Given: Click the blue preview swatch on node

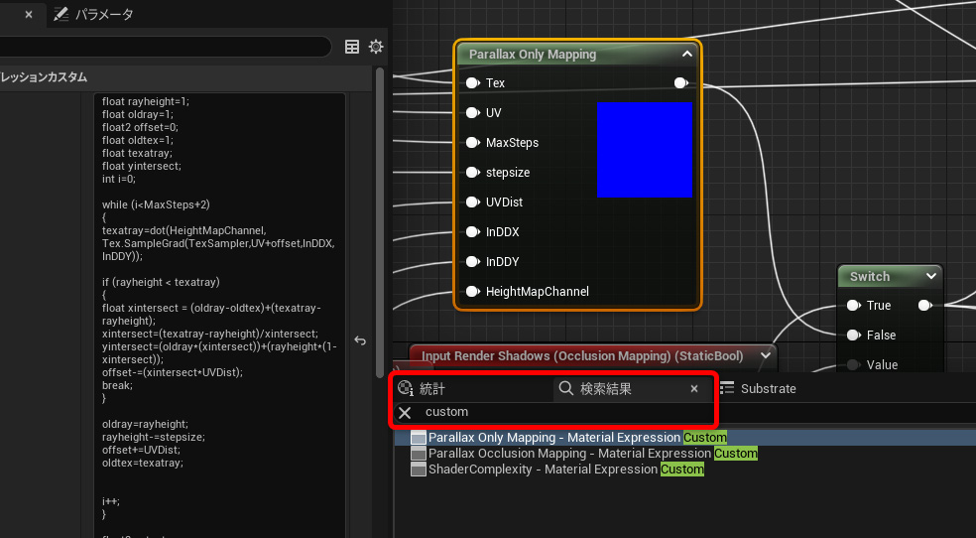Looking at the screenshot, I should coord(645,150).
